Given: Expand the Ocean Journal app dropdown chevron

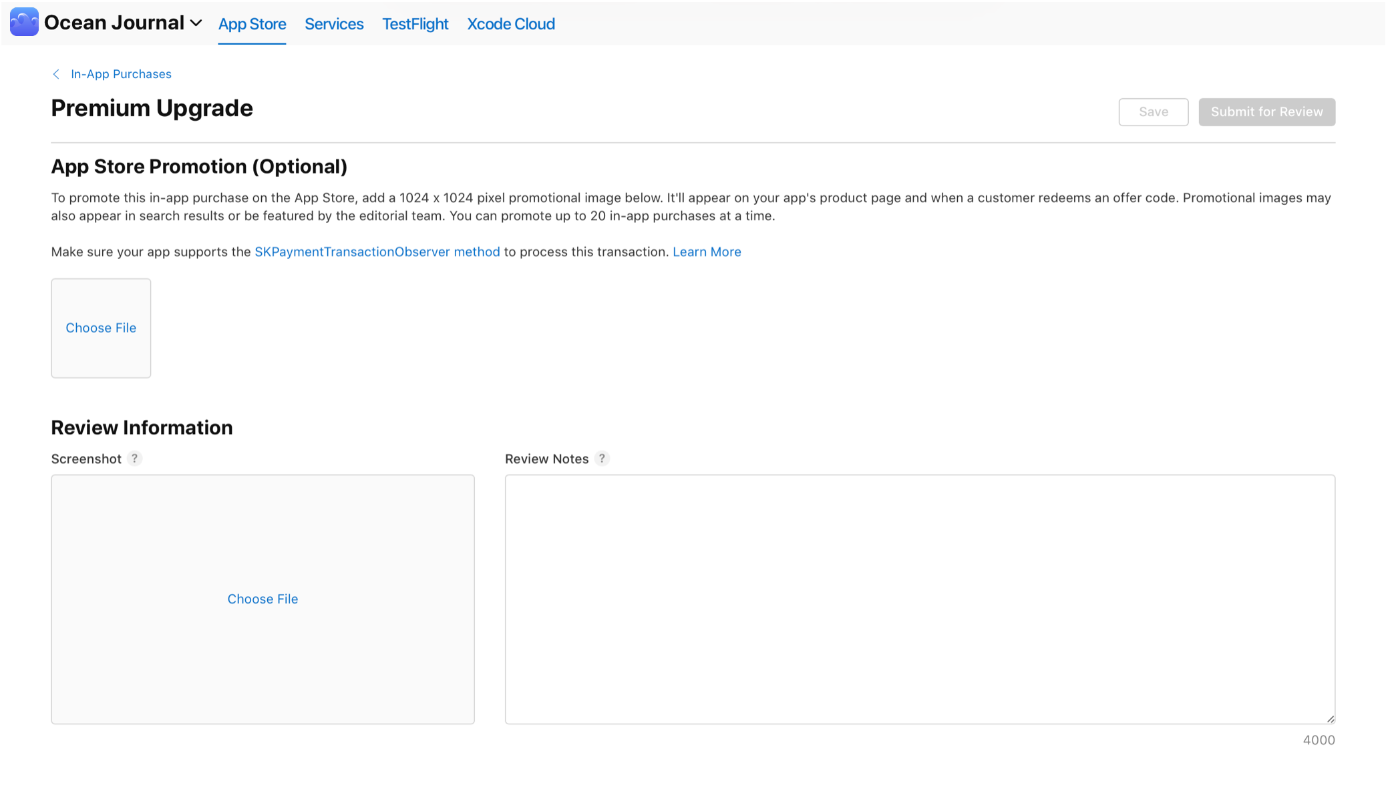Looking at the screenshot, I should (x=196, y=23).
